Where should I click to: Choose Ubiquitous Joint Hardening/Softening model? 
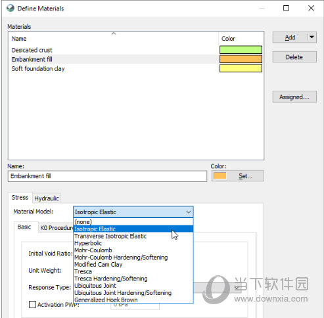[x=133, y=293]
